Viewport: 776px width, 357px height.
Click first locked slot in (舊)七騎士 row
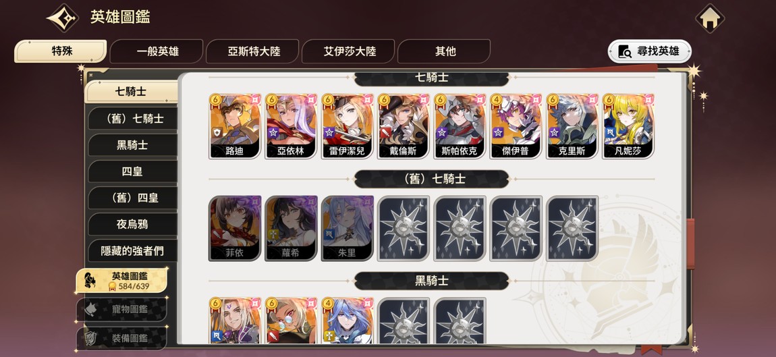[404, 228]
